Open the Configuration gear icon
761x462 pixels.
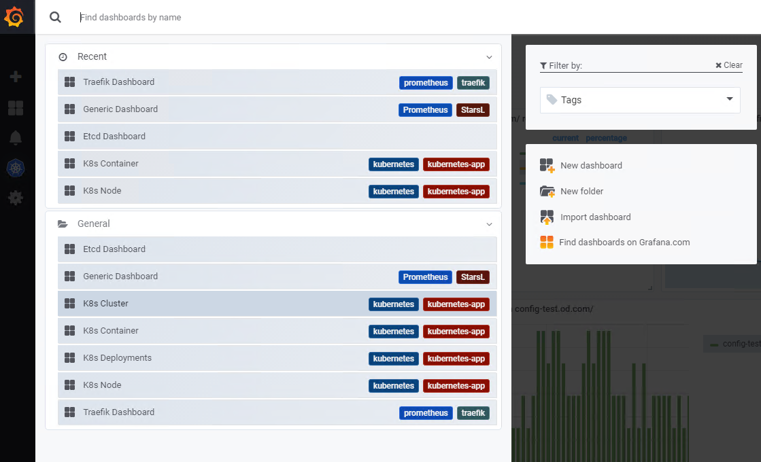click(16, 198)
